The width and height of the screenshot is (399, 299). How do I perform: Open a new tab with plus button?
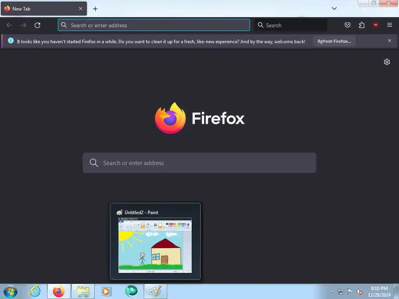[x=95, y=9]
